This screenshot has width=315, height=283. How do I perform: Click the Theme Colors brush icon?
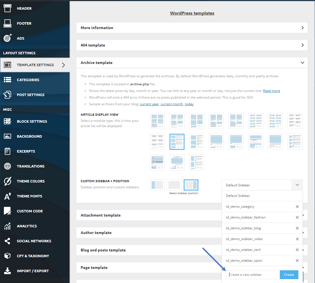(7, 181)
